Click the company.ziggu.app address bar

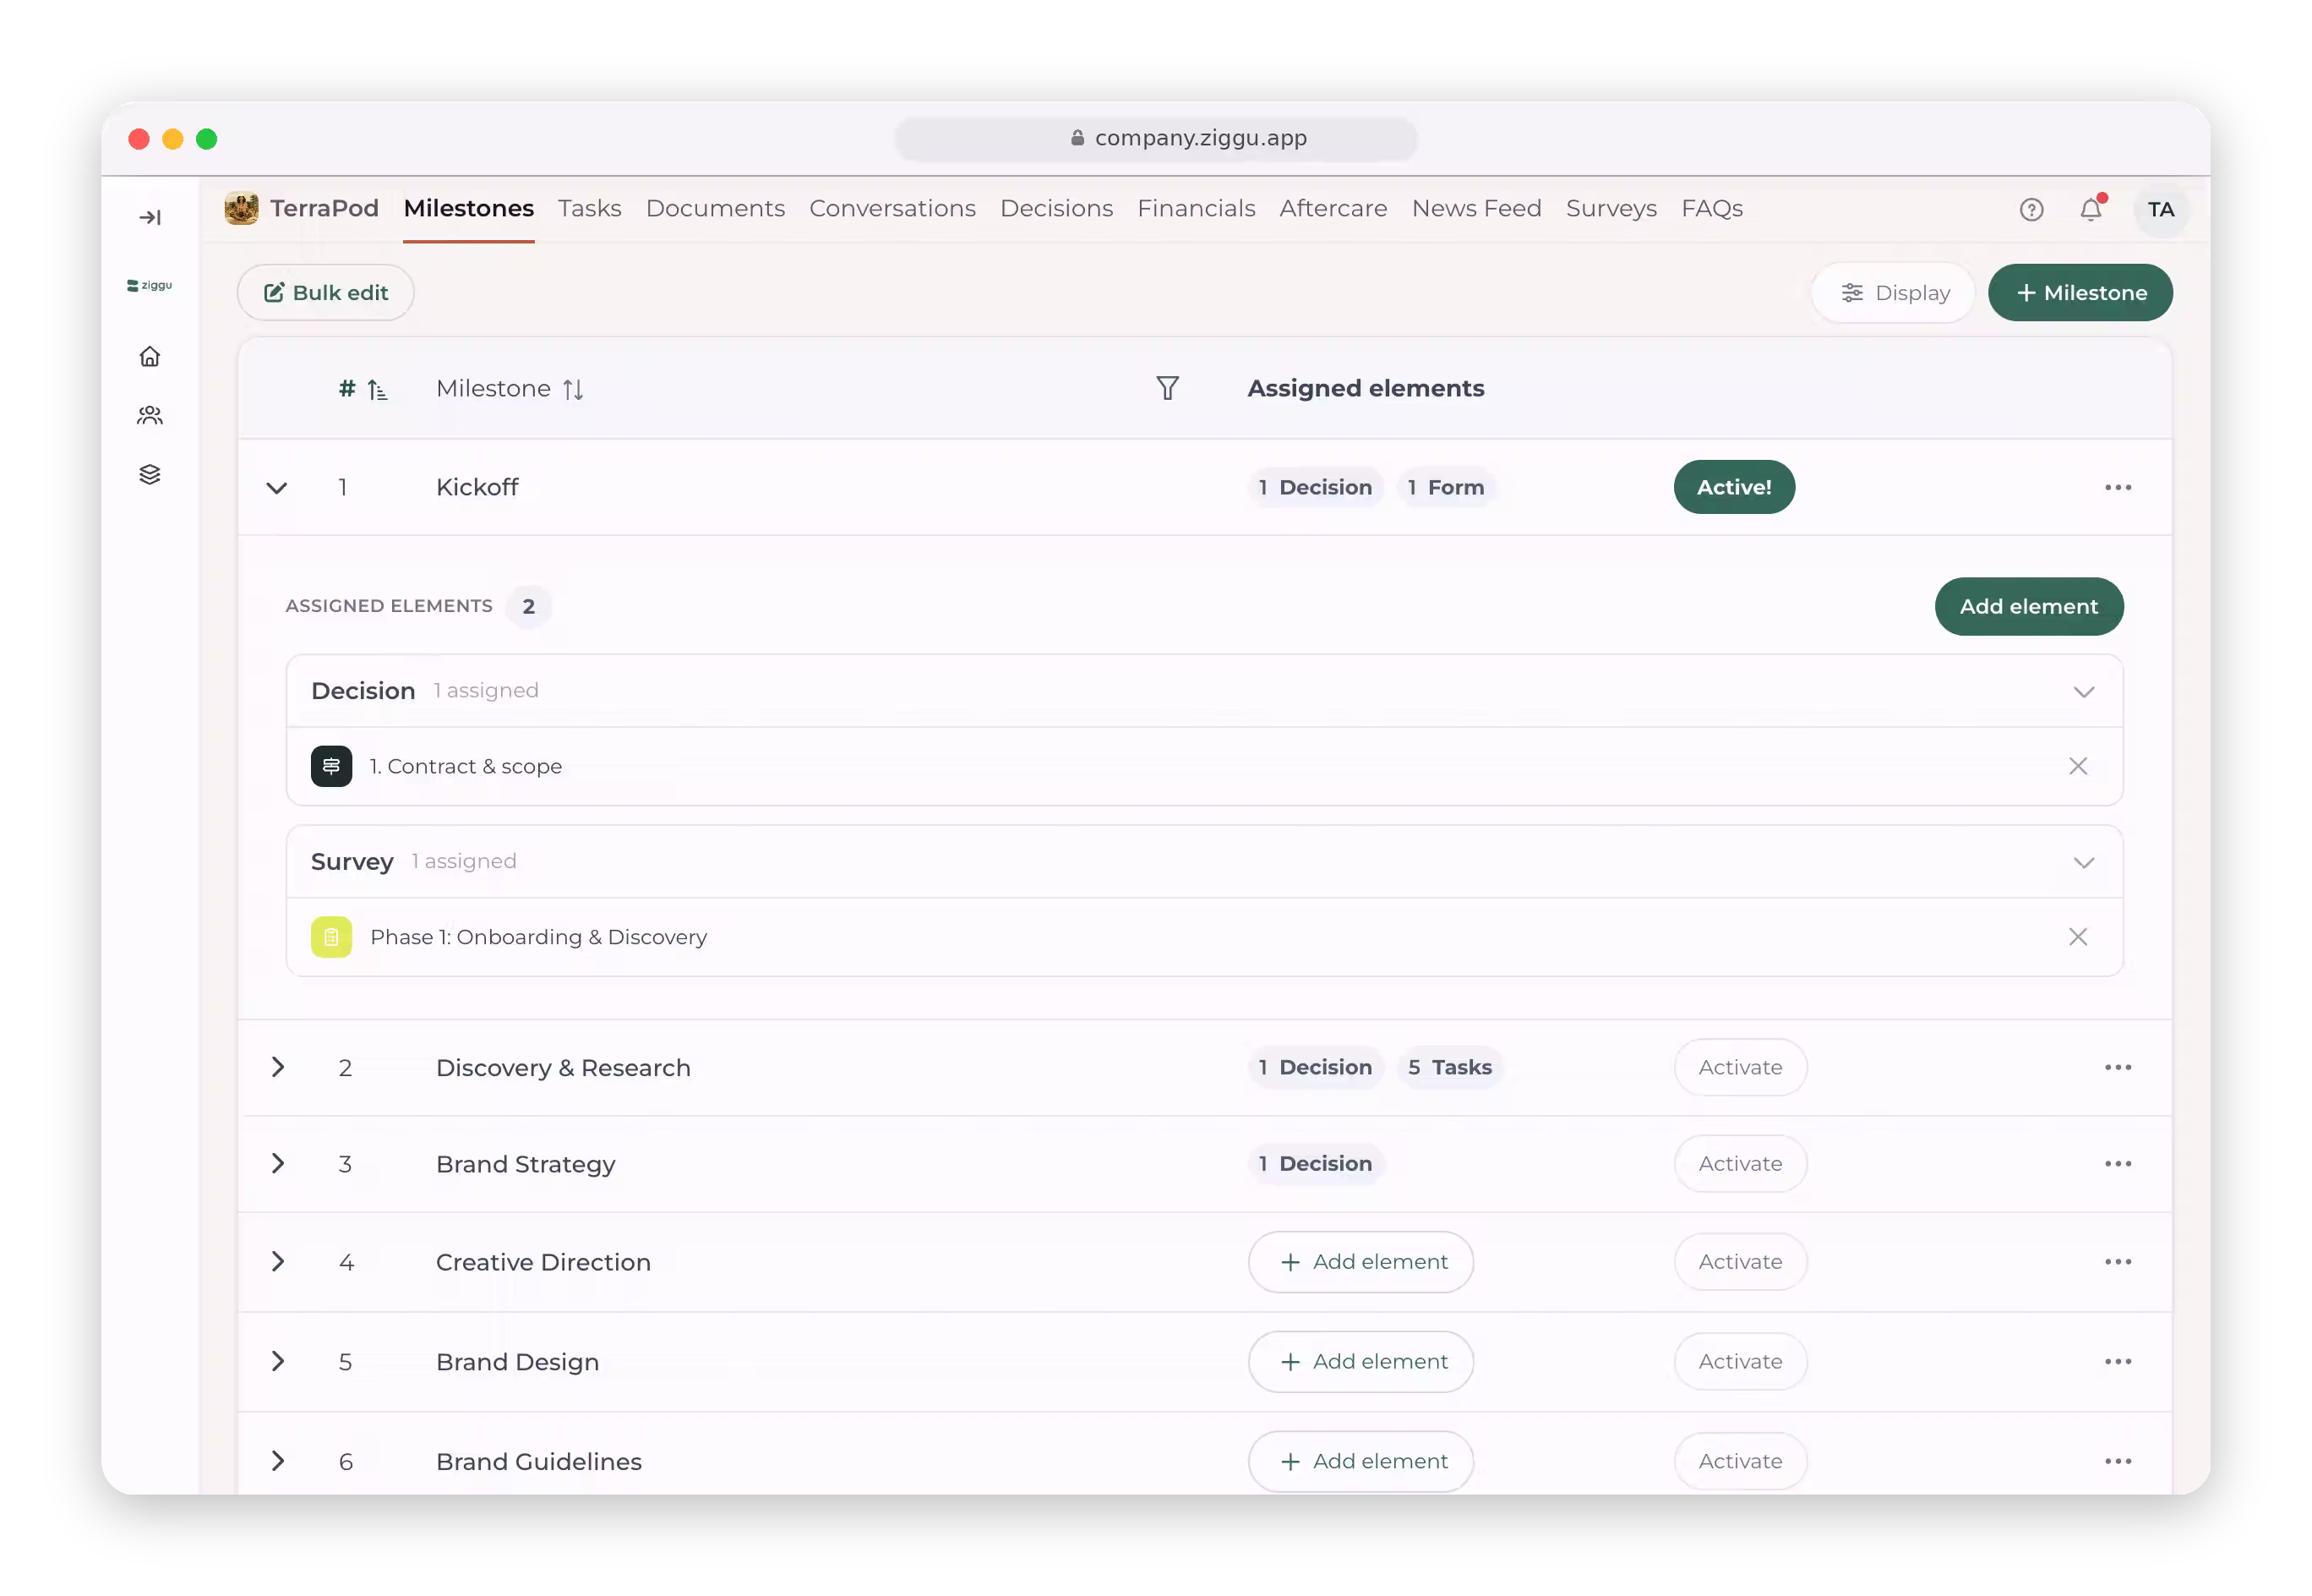(x=1155, y=138)
